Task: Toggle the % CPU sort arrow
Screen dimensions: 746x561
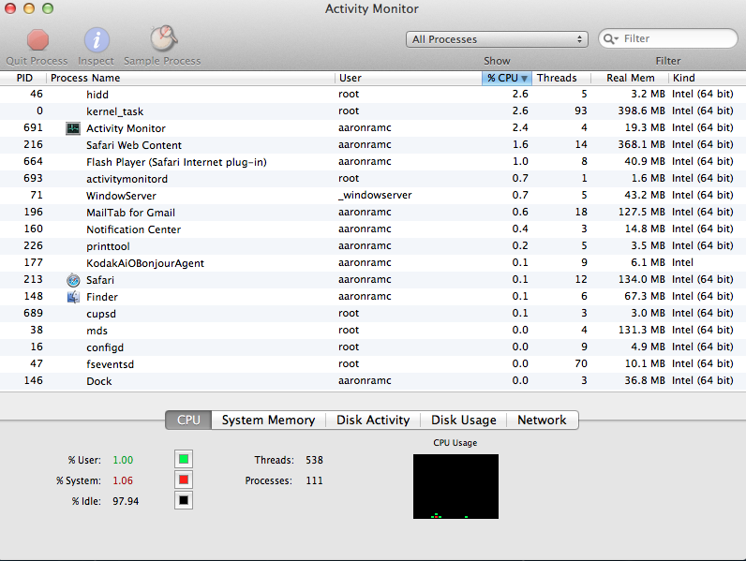Action: [x=524, y=79]
